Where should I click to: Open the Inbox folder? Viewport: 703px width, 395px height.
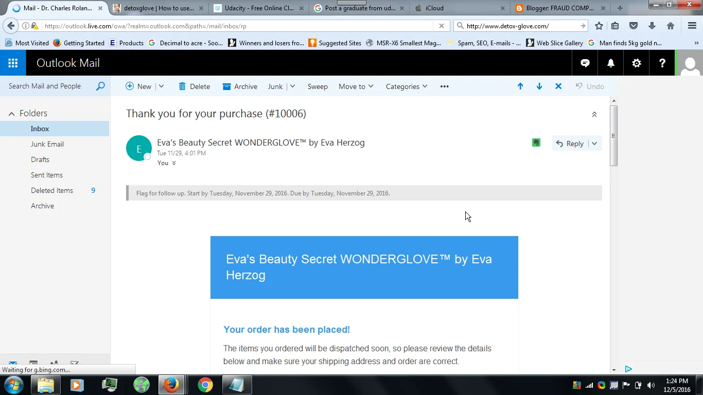click(x=55, y=129)
